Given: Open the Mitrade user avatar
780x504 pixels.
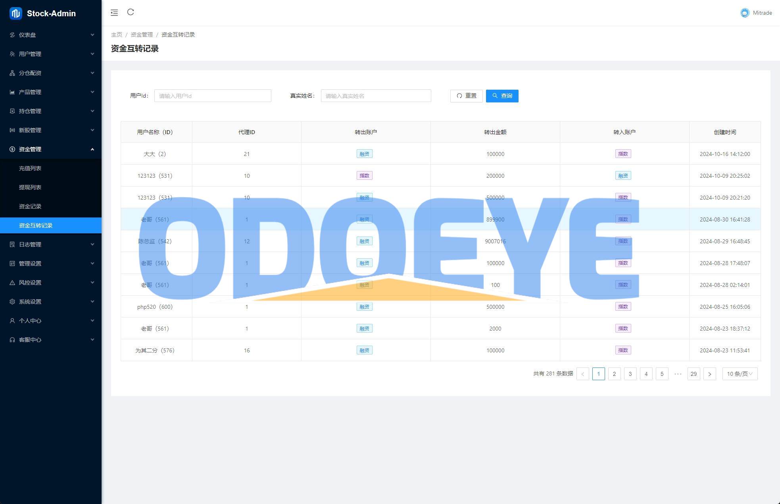Looking at the screenshot, I should click(x=745, y=13).
